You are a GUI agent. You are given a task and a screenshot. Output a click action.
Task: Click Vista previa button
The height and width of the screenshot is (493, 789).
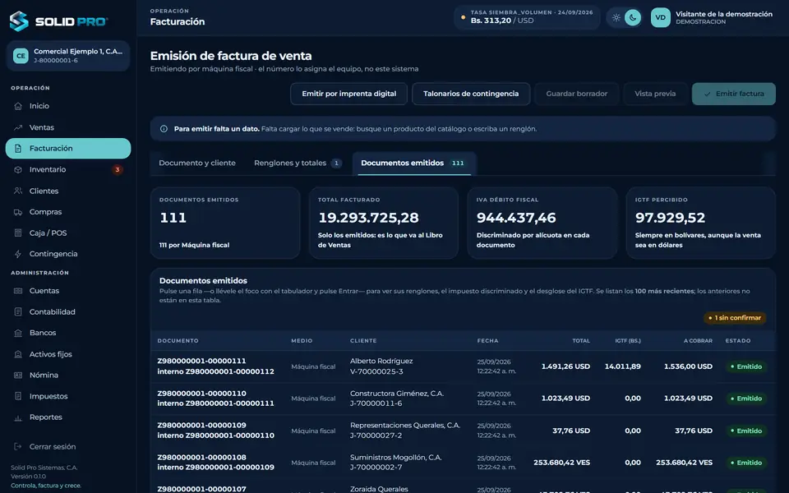tap(655, 94)
